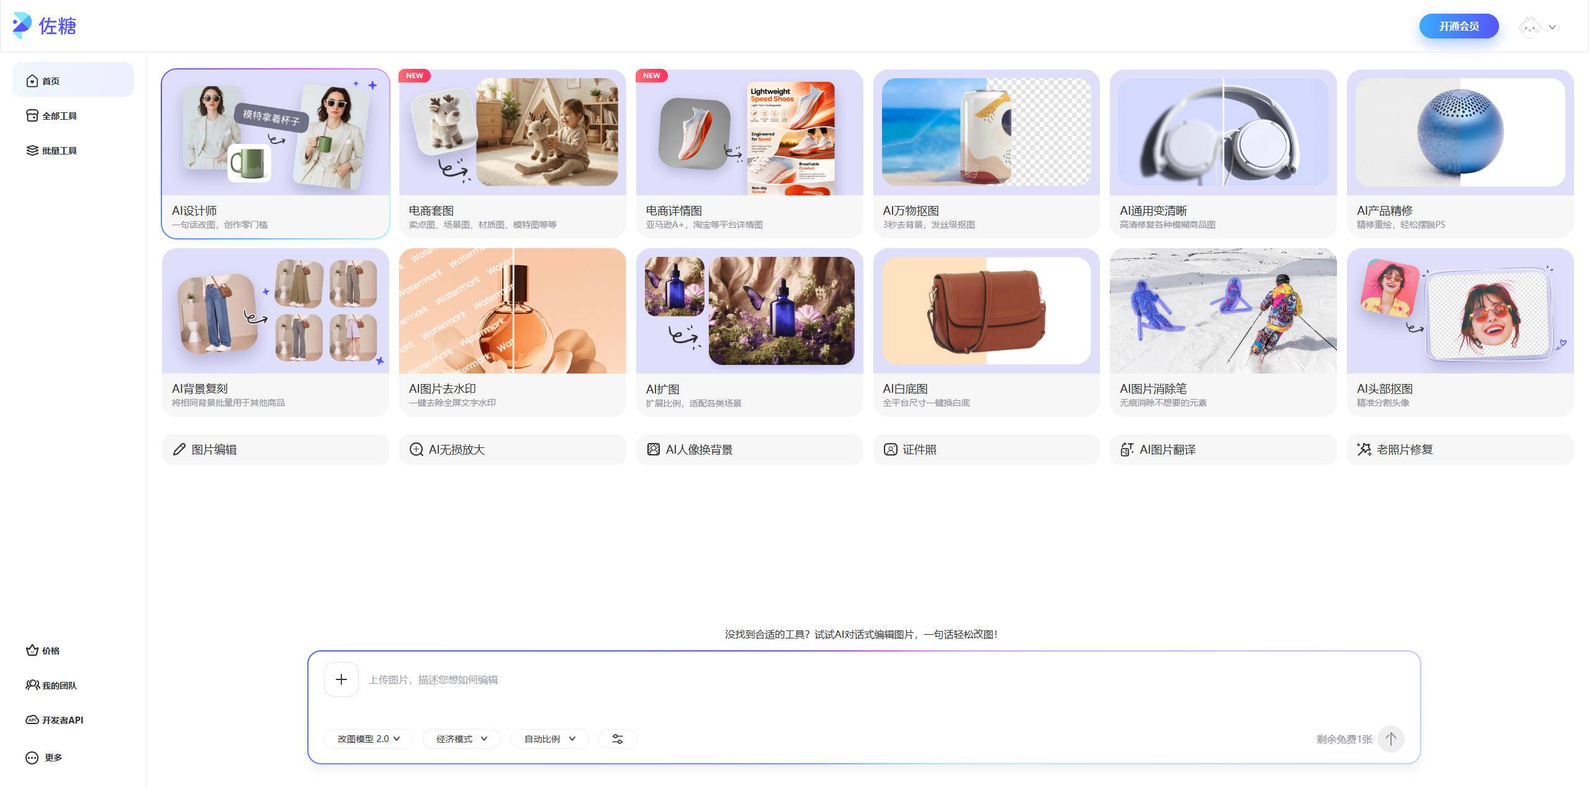The image size is (1589, 788).
Task: Open the advanced settings sliders icon
Action: (618, 739)
